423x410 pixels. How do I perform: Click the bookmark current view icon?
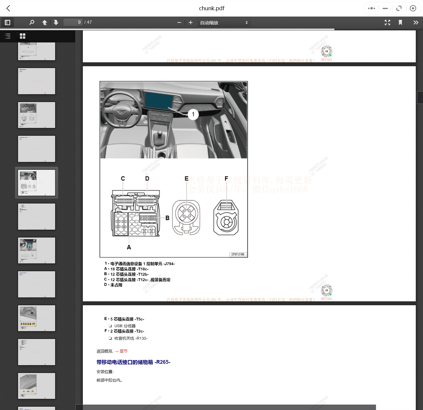pos(400,22)
